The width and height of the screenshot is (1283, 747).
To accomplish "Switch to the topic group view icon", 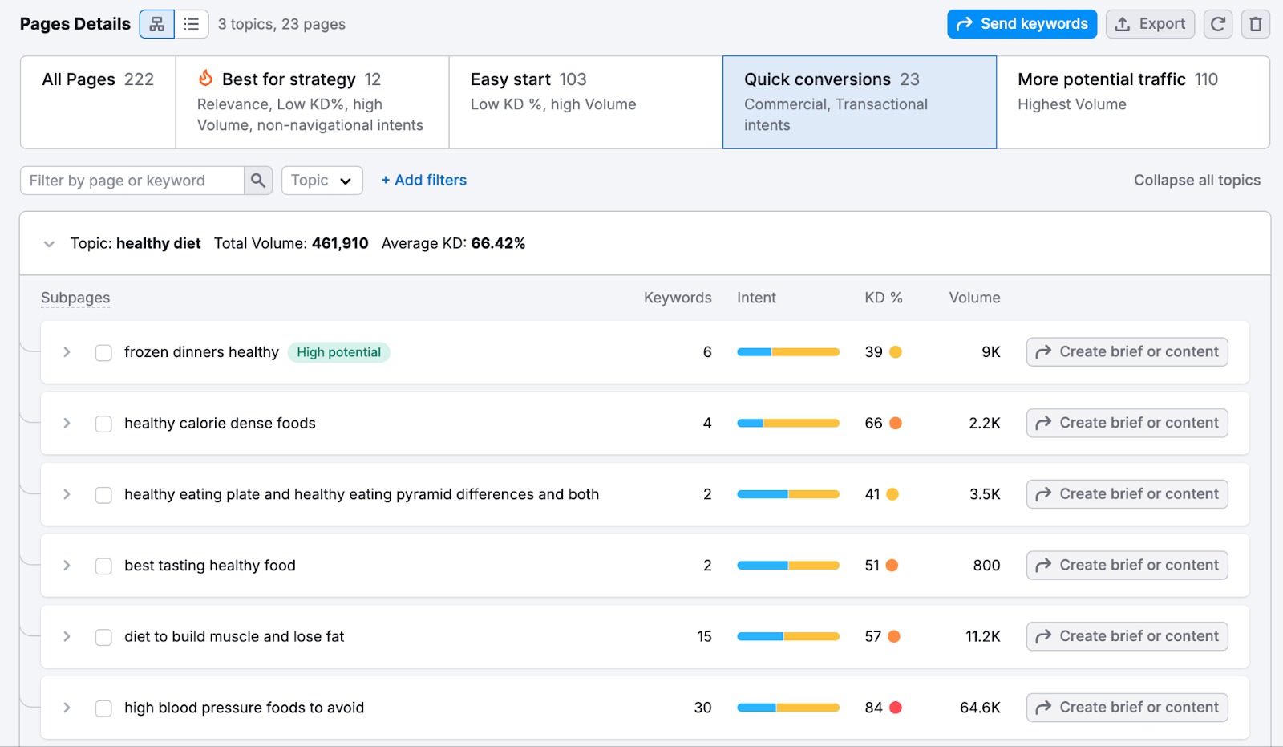I will pyautogui.click(x=157, y=24).
